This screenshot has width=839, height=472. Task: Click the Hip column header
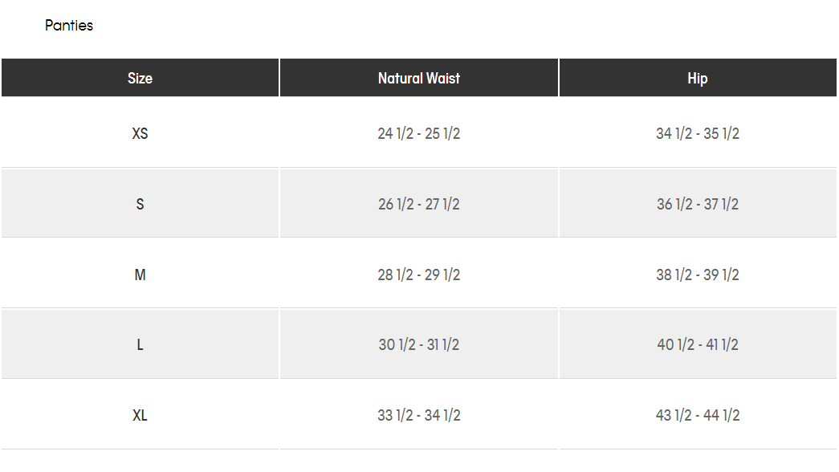[x=698, y=78]
